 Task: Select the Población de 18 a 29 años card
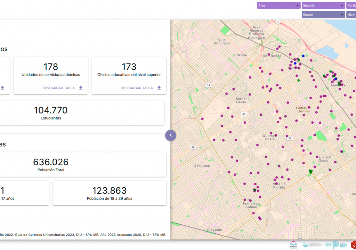pyautogui.click(x=109, y=193)
